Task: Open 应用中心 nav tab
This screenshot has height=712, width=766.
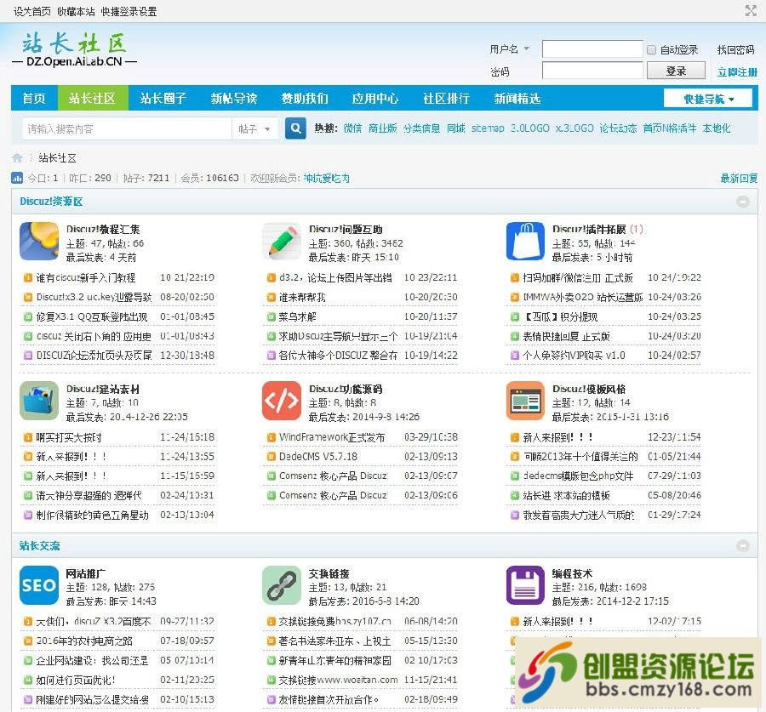Action: (x=375, y=98)
